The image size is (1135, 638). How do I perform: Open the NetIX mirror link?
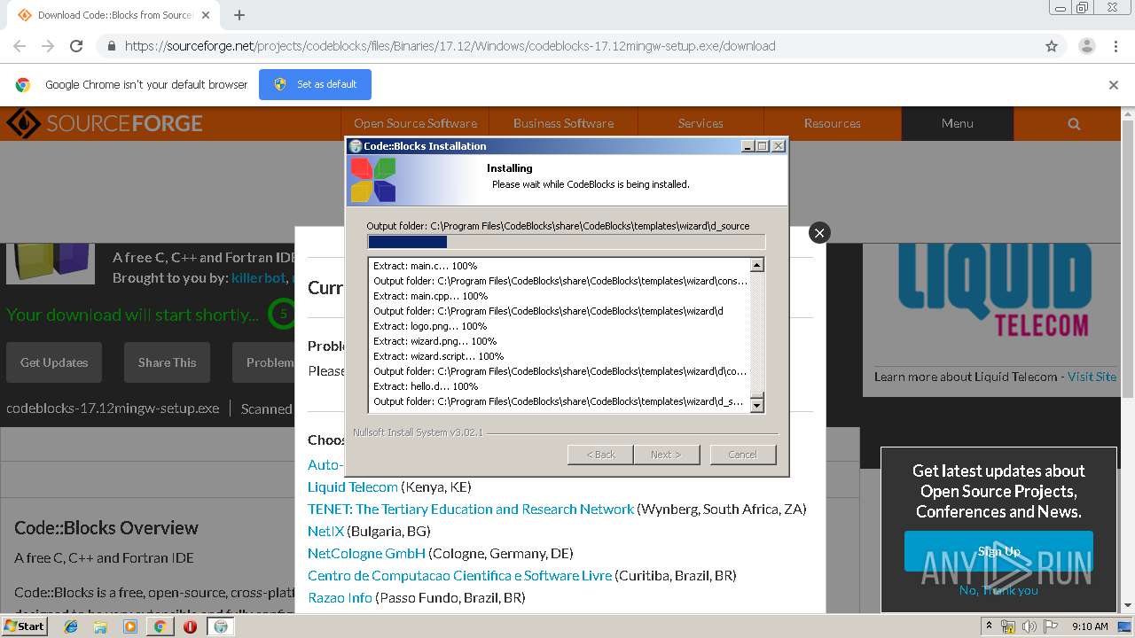[x=325, y=531]
